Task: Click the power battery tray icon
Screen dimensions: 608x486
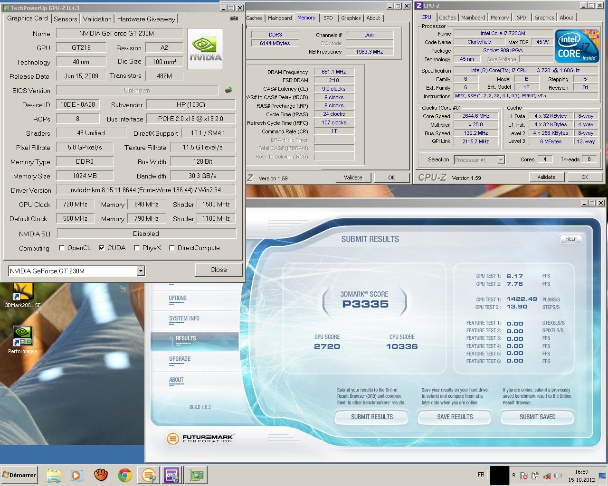Action: 535,476
